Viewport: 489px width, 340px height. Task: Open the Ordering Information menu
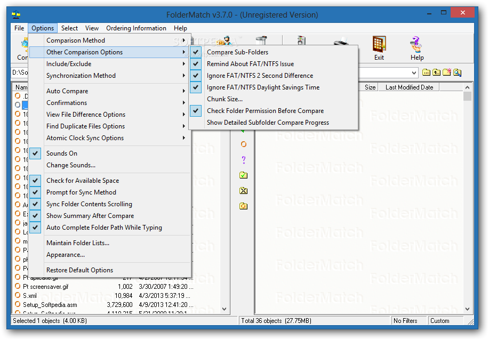pyautogui.click(x=137, y=28)
